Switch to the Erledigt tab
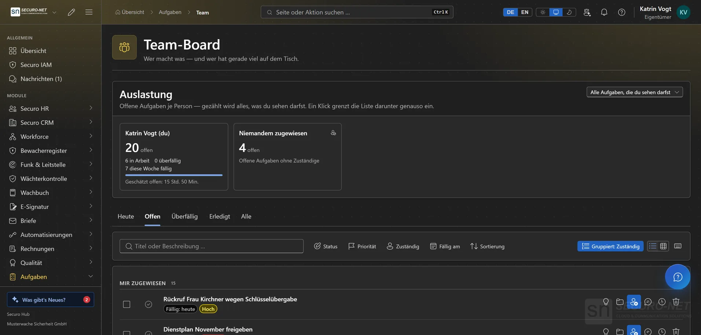701x335 pixels. click(220, 216)
